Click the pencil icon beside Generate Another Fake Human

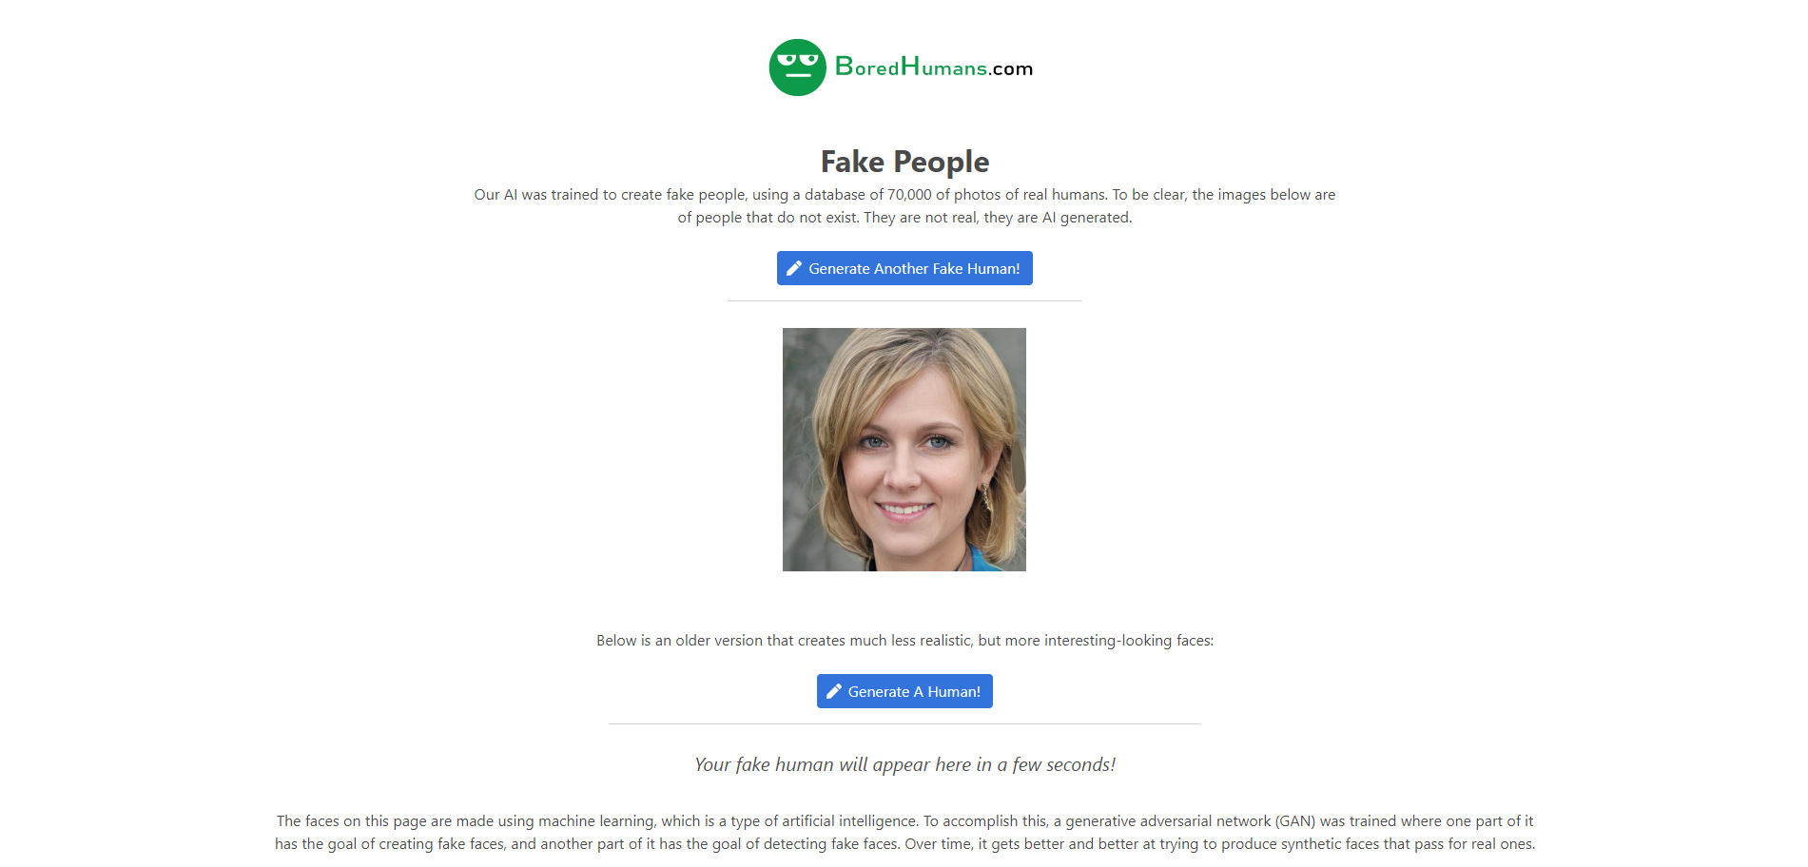point(794,268)
